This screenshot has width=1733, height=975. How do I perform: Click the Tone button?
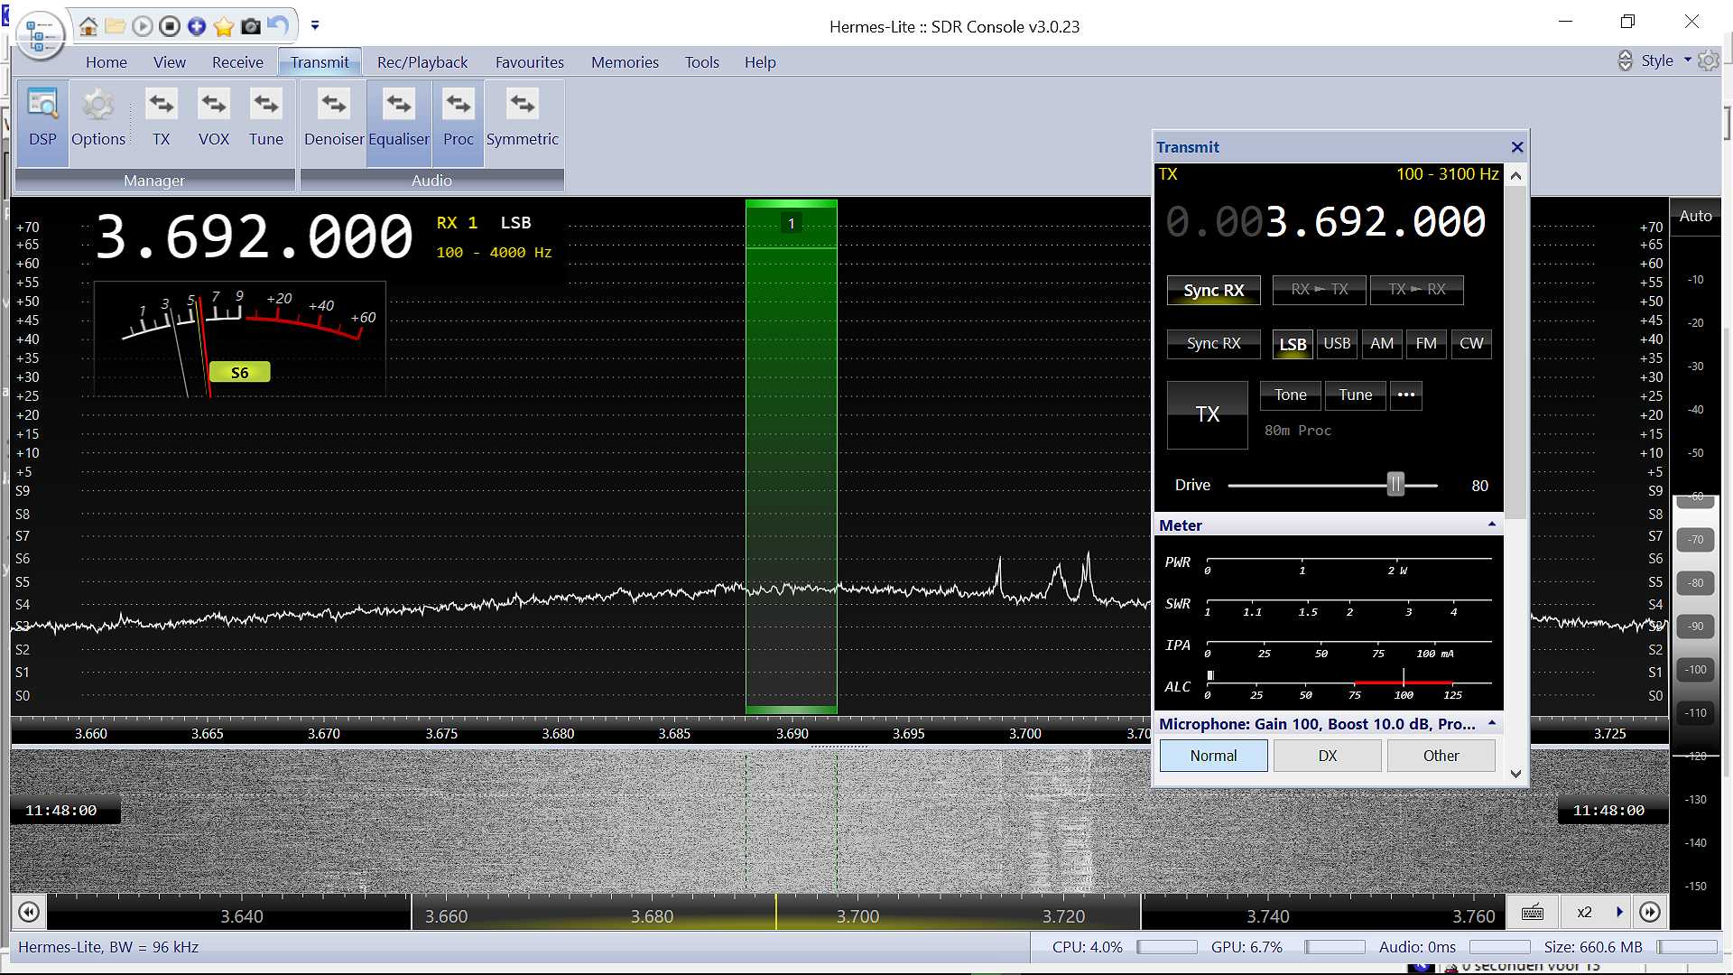1291,395
